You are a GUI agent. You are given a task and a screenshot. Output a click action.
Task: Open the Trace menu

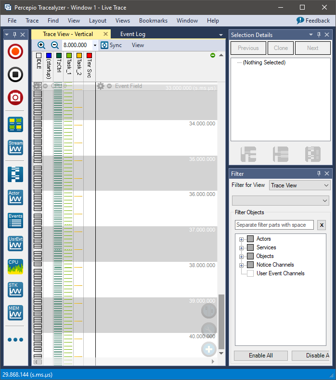pos(32,21)
